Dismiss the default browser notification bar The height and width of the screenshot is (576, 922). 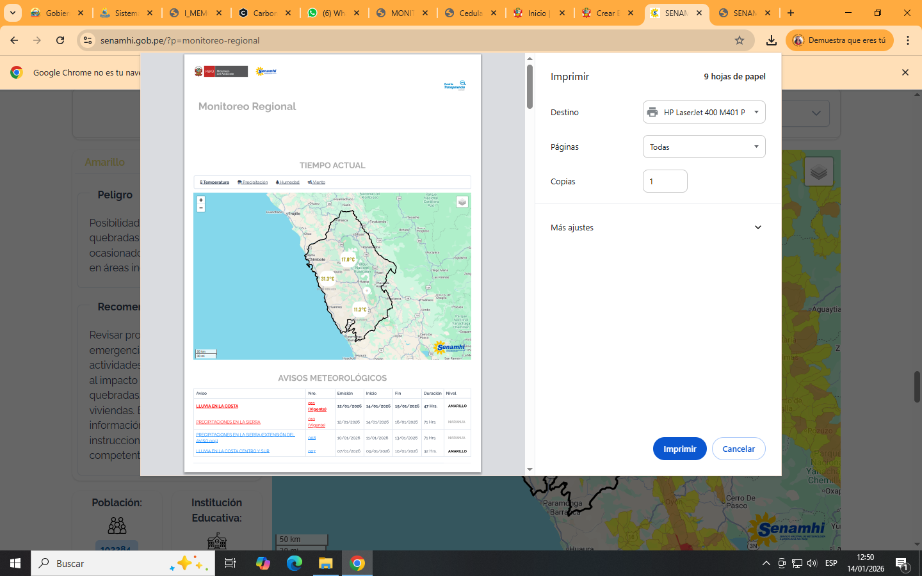pos(905,72)
